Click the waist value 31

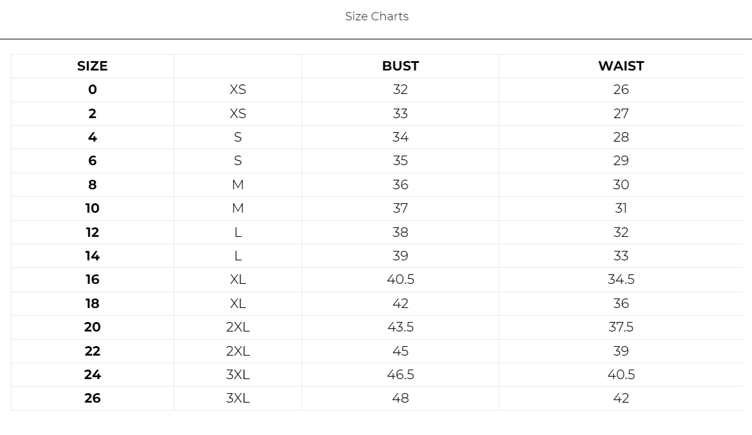621,208
